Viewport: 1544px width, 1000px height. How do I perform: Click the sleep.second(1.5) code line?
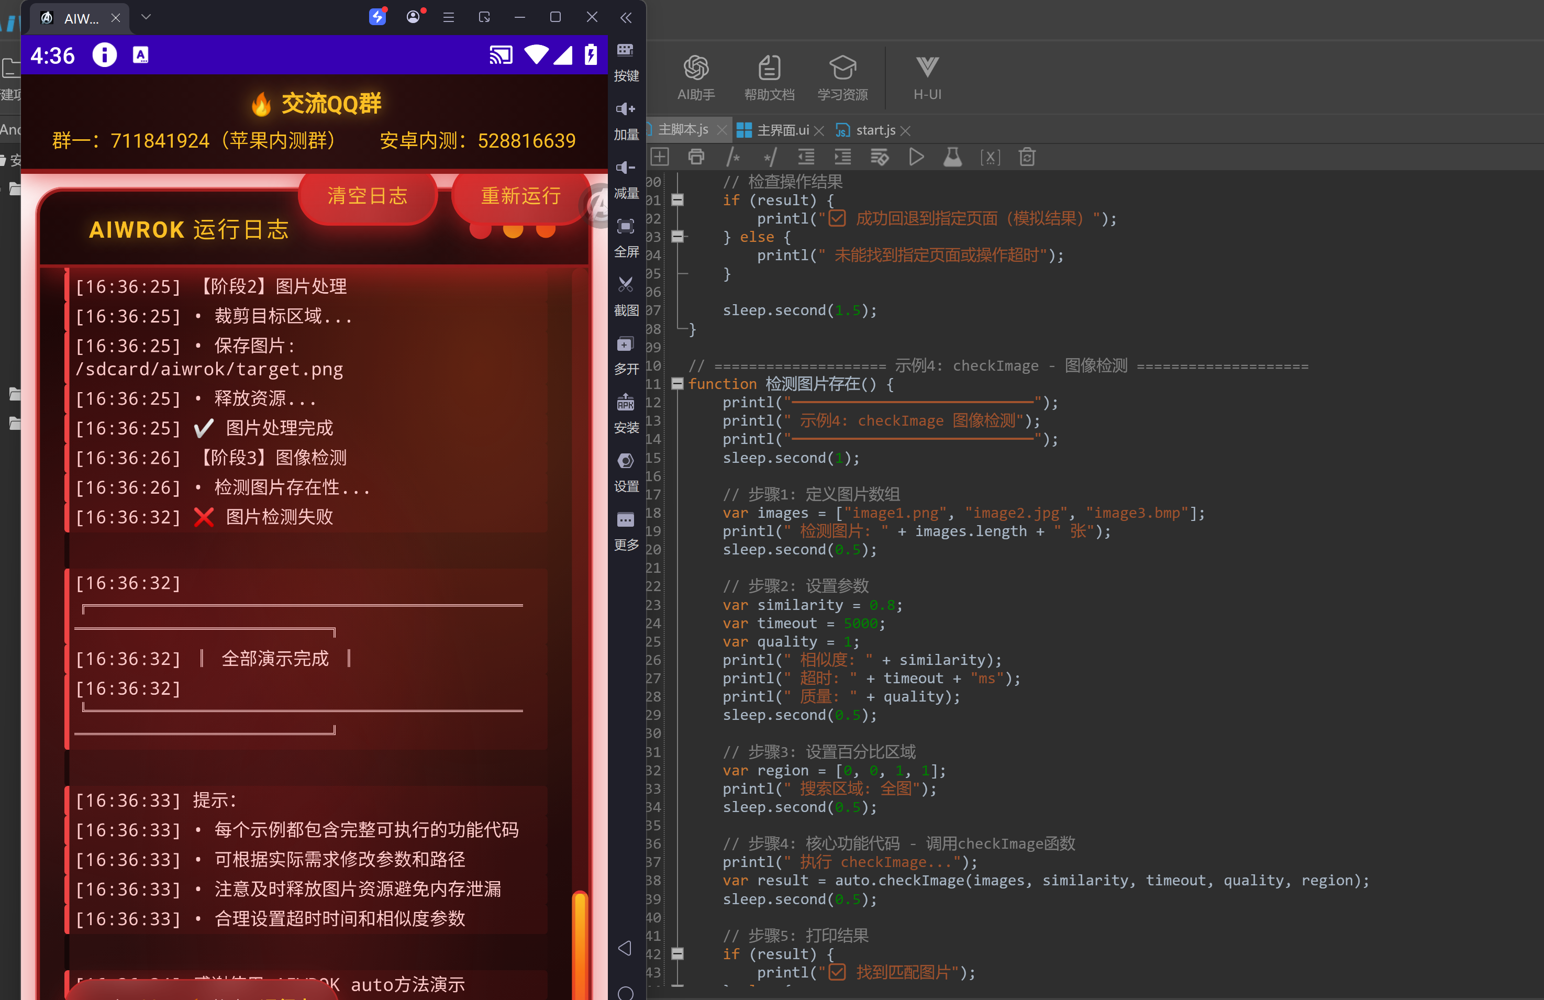pos(799,310)
